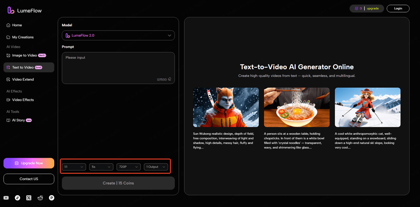Change the 1:1 aspect ratio selector
The width and height of the screenshot is (420, 207).
(74, 167)
